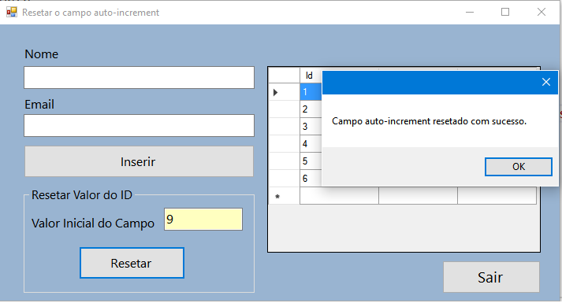562x303 pixels.
Task: Maximize the Resetar o campo window
Action: pyautogui.click(x=505, y=12)
